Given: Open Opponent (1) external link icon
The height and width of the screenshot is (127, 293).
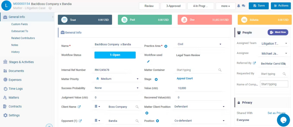Looking at the screenshot, I should click(80, 121).
